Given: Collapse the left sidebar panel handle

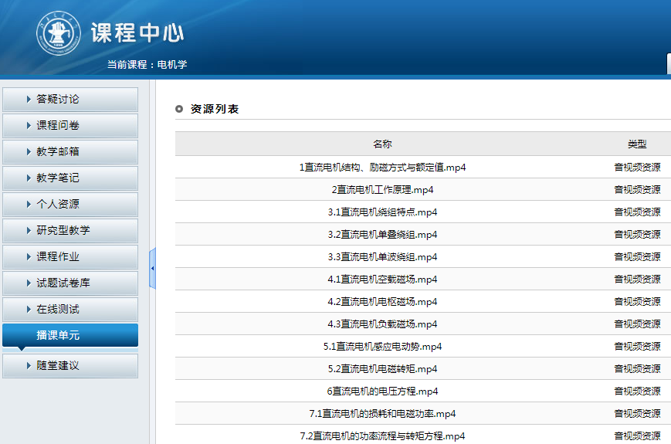Looking at the screenshot, I should [x=152, y=268].
